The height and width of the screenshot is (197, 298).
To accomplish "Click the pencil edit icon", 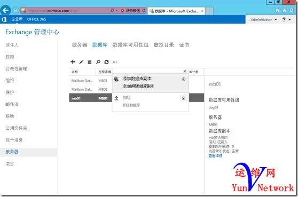I will (81, 62).
